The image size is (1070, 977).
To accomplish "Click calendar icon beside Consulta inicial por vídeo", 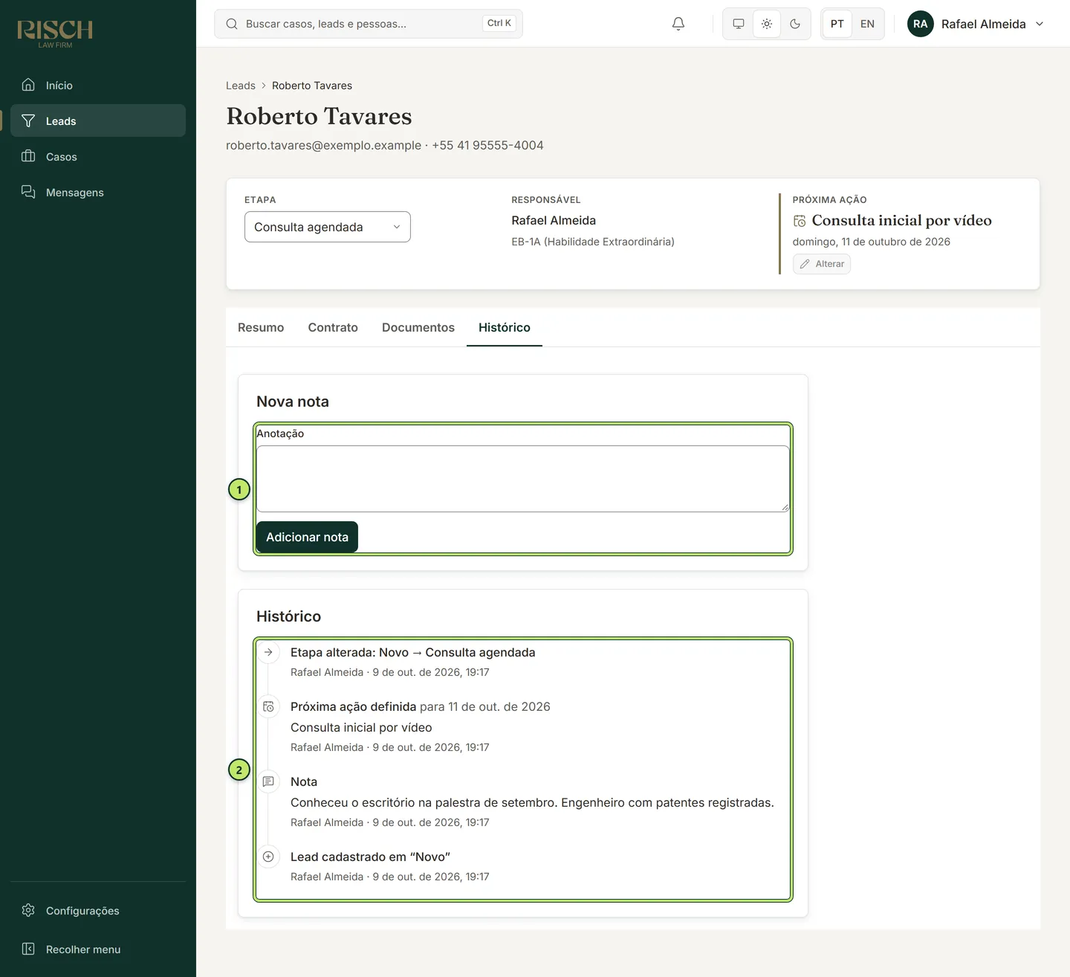I will (800, 221).
